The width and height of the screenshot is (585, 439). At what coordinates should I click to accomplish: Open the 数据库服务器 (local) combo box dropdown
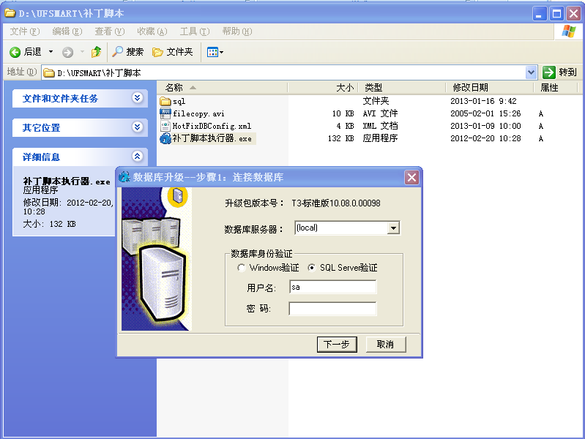(393, 228)
